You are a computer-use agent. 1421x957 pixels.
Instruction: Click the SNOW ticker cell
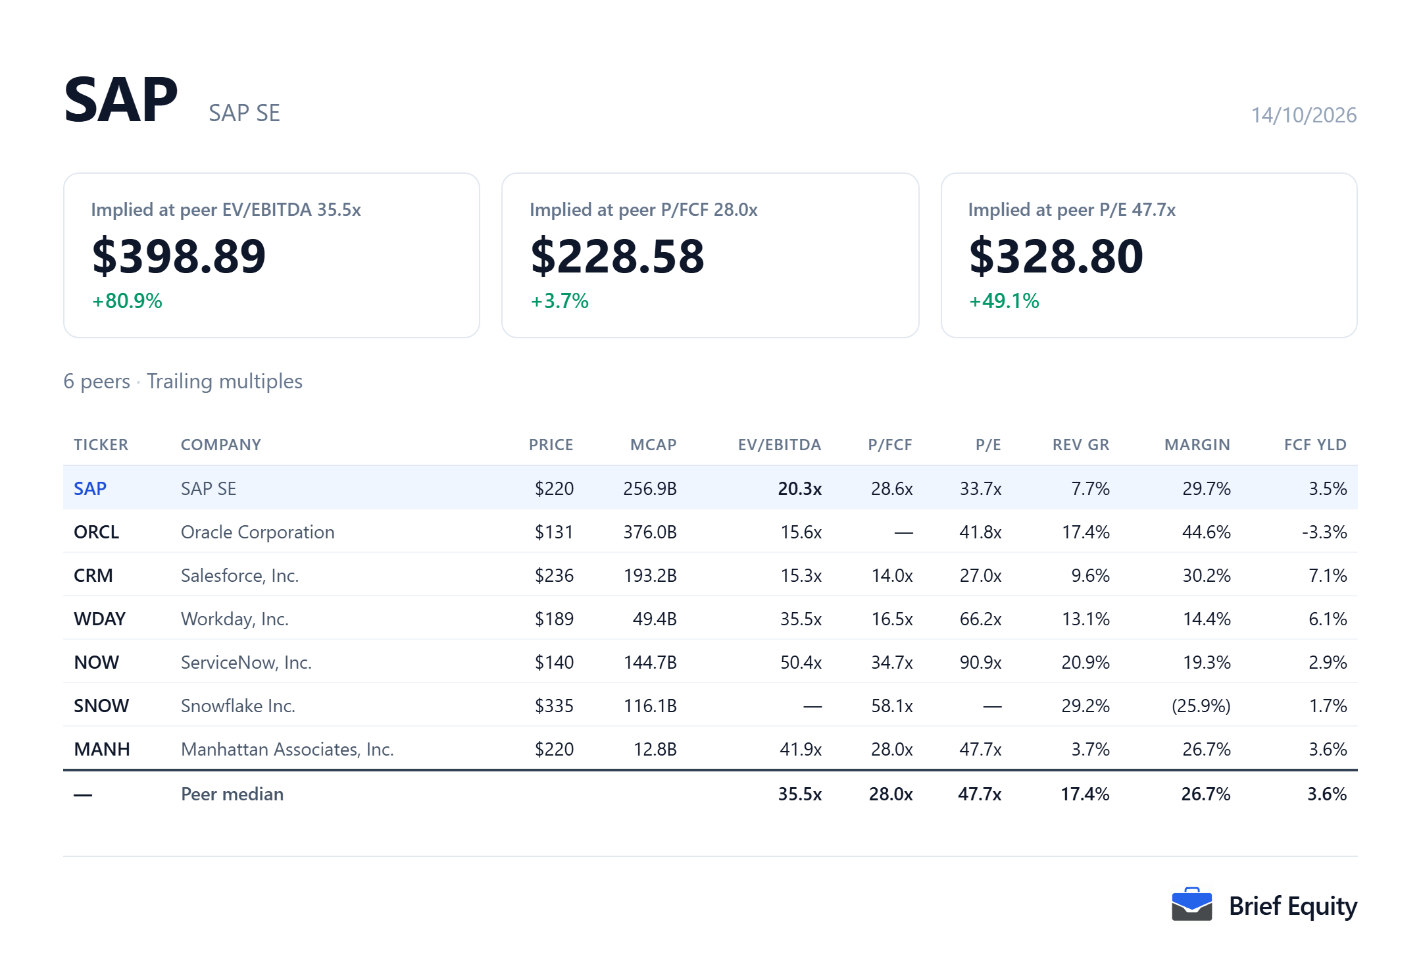tap(101, 706)
